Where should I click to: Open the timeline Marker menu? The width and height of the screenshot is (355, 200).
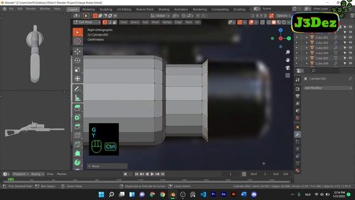point(62,174)
